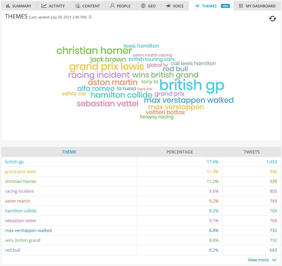Switch to the Activity tab
282x266 pixels.
[x=53, y=6]
